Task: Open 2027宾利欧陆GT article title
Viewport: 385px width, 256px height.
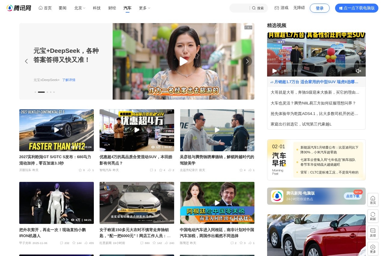Action: click(x=55, y=160)
